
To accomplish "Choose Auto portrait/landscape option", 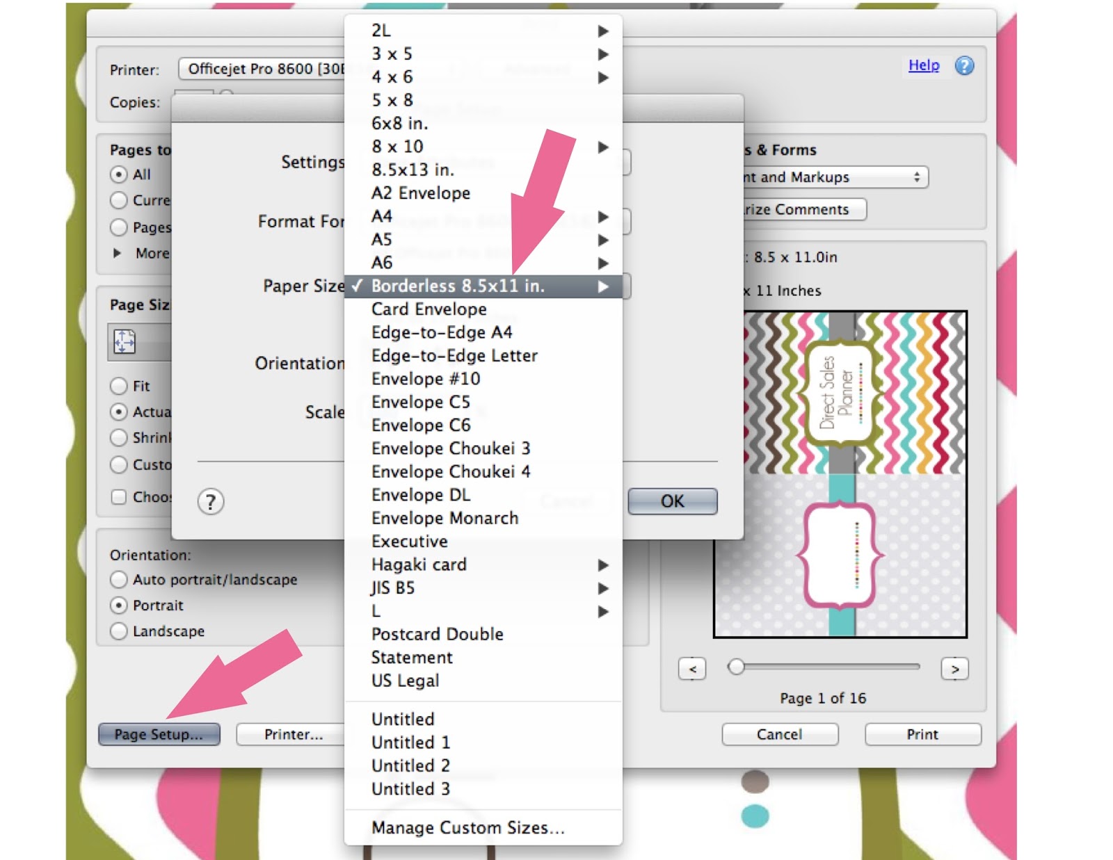I will 119,580.
